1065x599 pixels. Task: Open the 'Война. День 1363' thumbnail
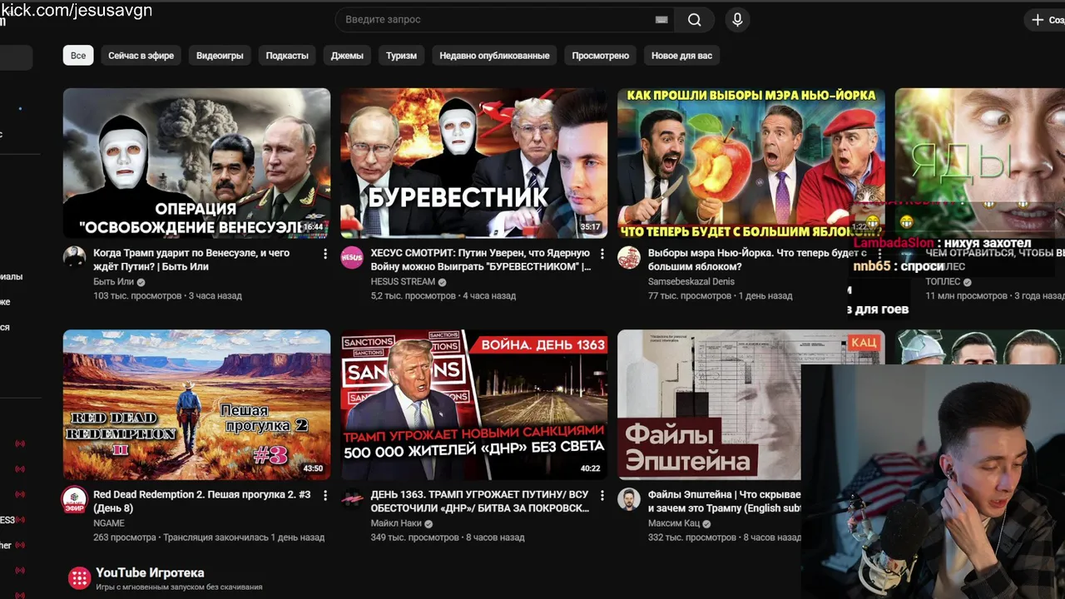[473, 404]
